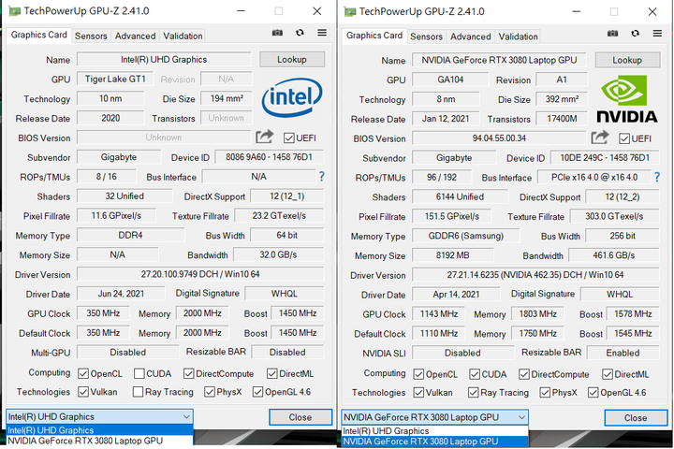The height and width of the screenshot is (449, 674).
Task: Click Close button in NVIDIA window
Action: pos(636,418)
